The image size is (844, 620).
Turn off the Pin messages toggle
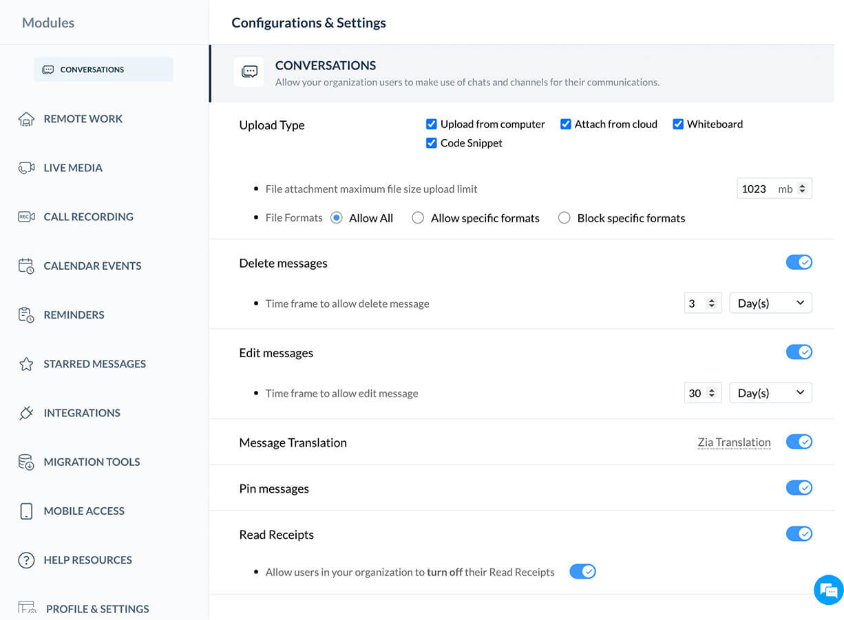point(799,488)
